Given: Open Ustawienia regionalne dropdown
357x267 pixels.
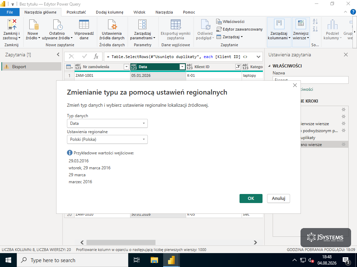Looking at the screenshot, I should pyautogui.click(x=107, y=139).
